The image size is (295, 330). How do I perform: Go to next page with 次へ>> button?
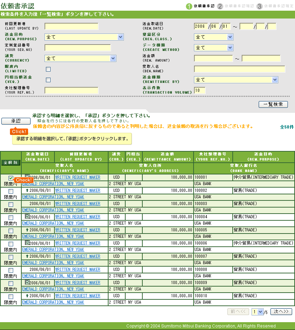281,311
